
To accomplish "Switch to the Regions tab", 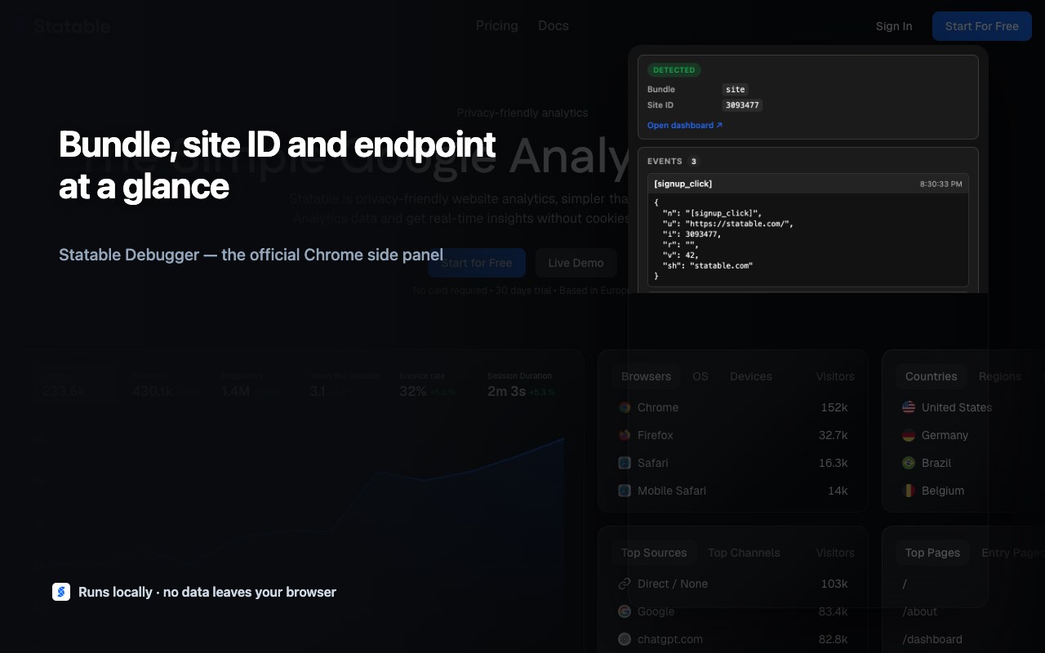I will click(x=1000, y=376).
